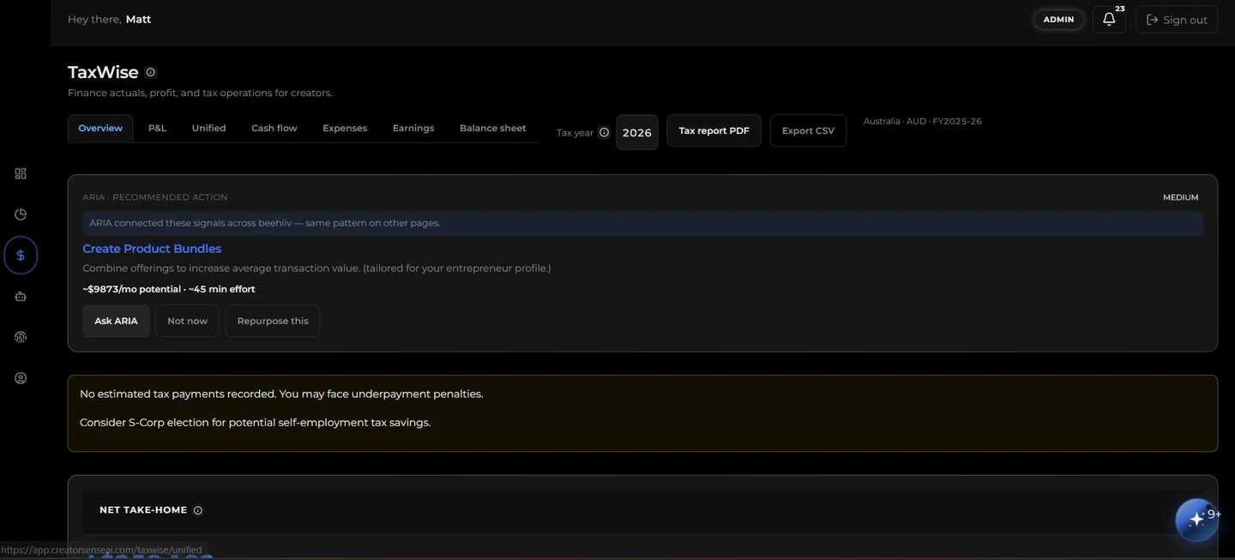Open the floating ARIA sparkle chat button
1235x560 pixels.
[x=1196, y=520]
